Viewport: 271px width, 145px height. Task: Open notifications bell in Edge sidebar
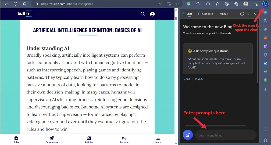265,12
